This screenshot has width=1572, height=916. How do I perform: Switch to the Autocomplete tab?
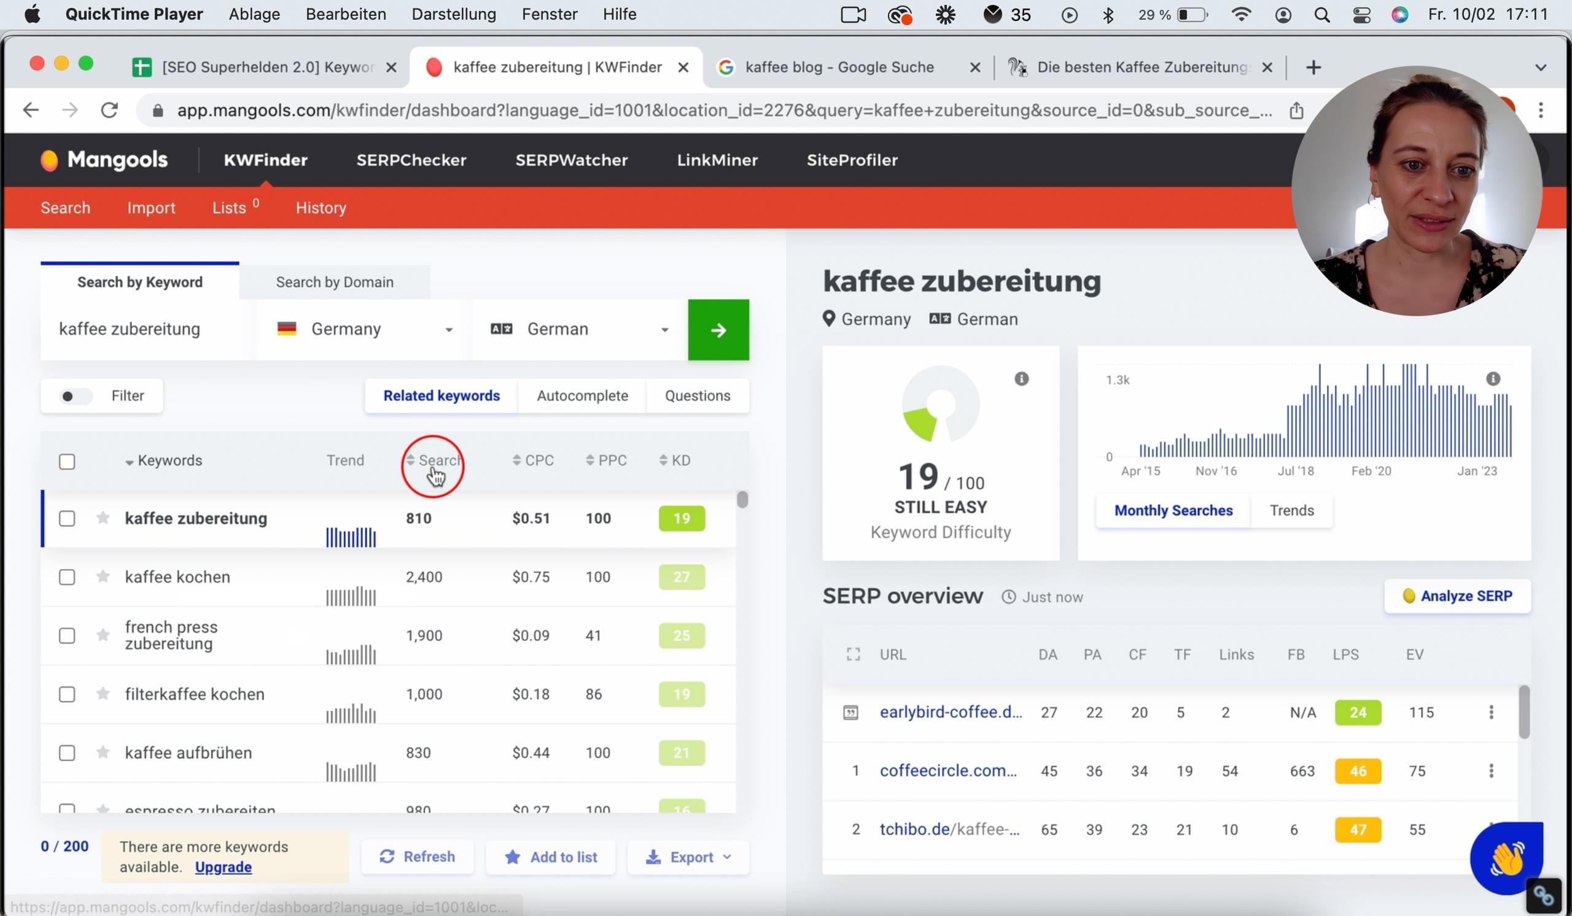tap(582, 396)
